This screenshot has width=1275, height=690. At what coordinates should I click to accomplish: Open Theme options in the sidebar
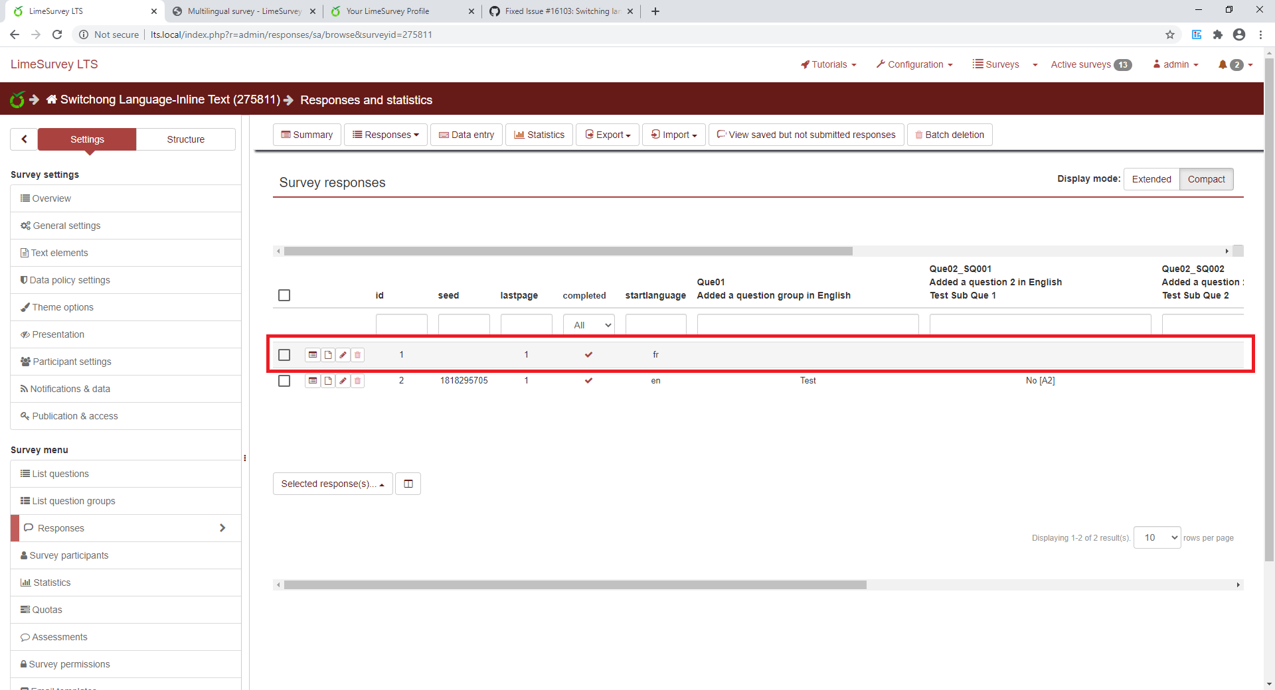point(126,307)
